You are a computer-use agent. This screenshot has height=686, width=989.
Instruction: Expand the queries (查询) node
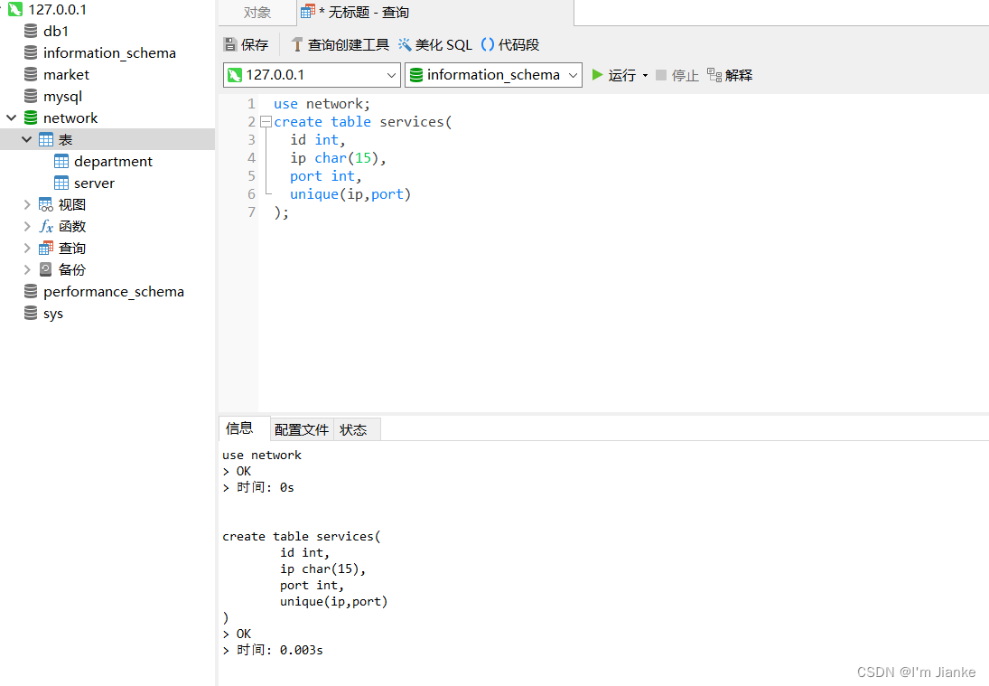click(x=26, y=248)
